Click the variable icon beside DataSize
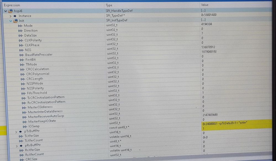276x161 pixels. pyautogui.click(x=21, y=36)
